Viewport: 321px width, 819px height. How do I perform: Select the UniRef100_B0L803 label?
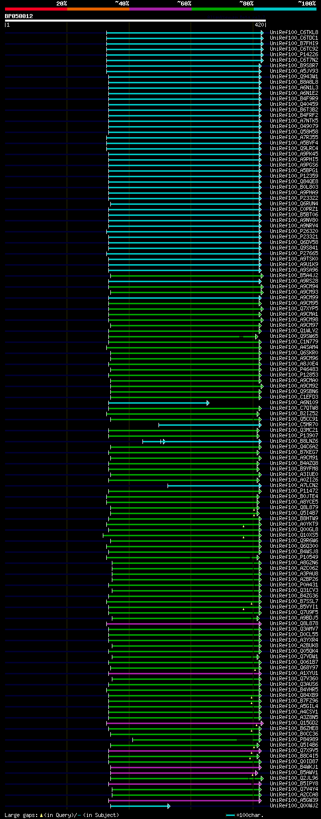(x=294, y=187)
